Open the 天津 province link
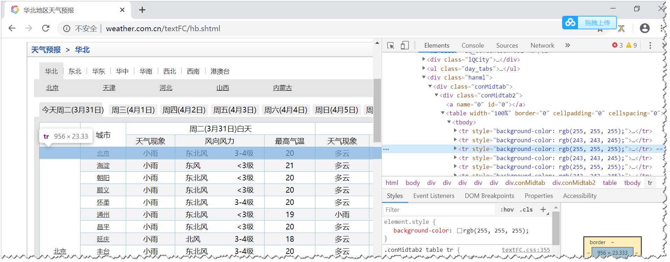Viewport: 670px width, 262px height. pos(109,88)
